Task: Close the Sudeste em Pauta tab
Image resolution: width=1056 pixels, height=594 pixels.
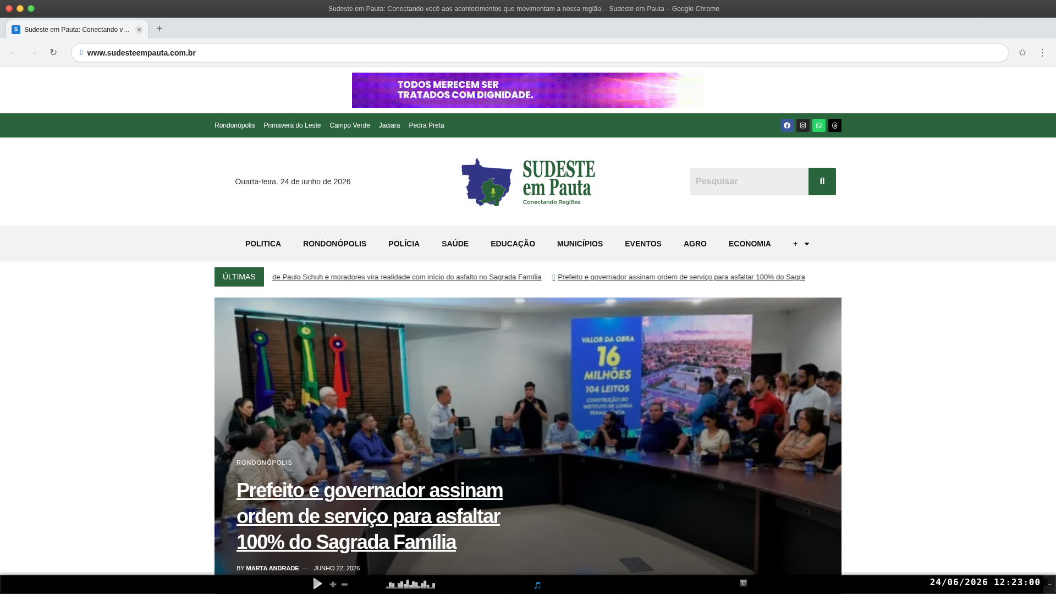Action: (x=139, y=30)
